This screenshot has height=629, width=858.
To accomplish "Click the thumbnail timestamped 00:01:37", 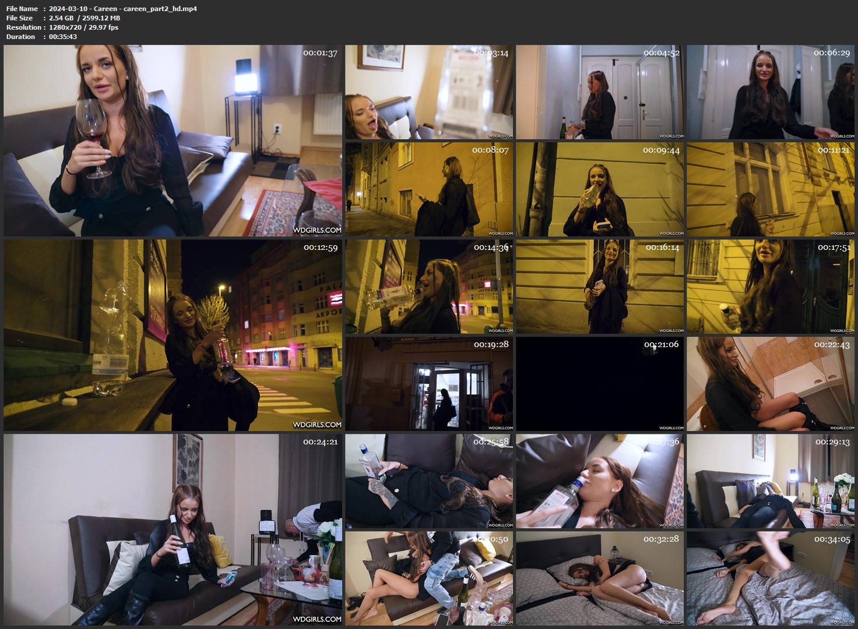I will point(173,140).
